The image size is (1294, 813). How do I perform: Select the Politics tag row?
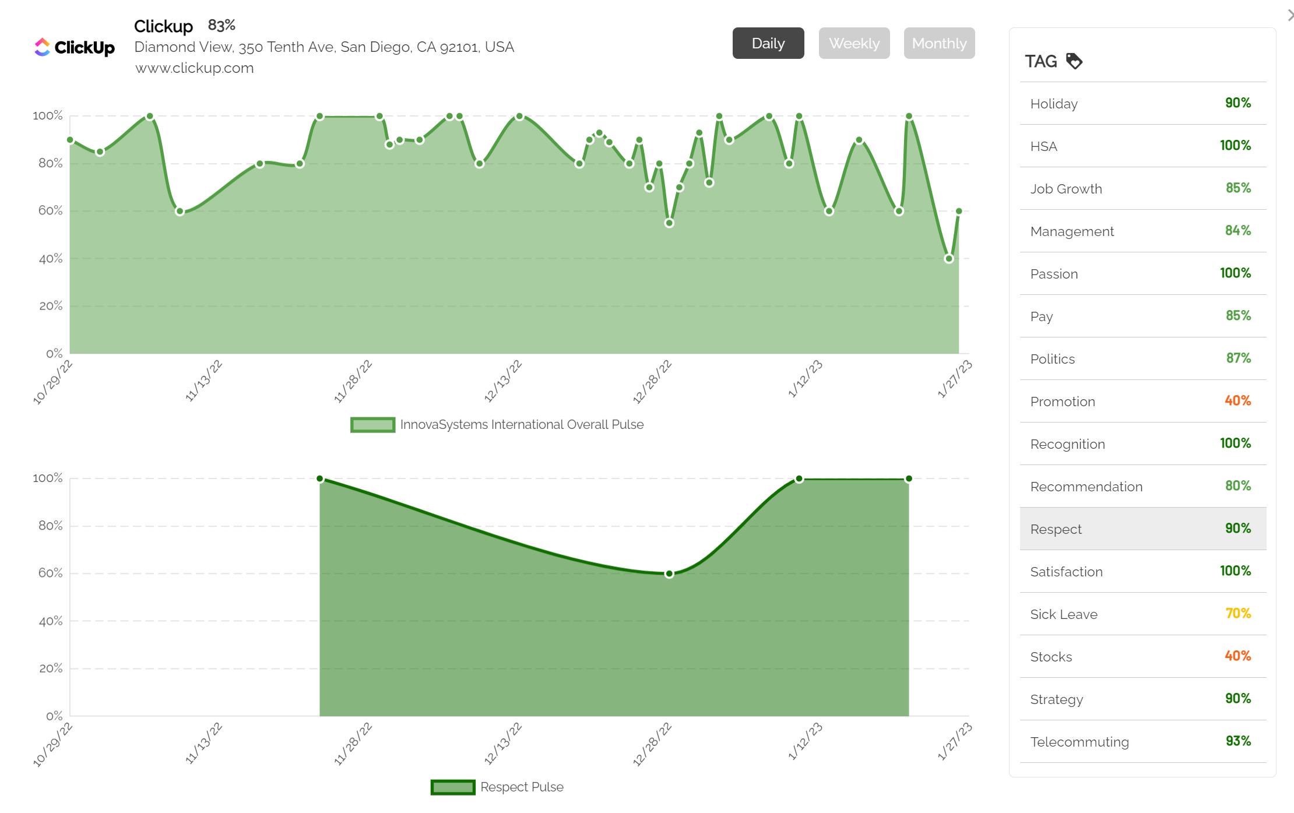click(x=1143, y=358)
